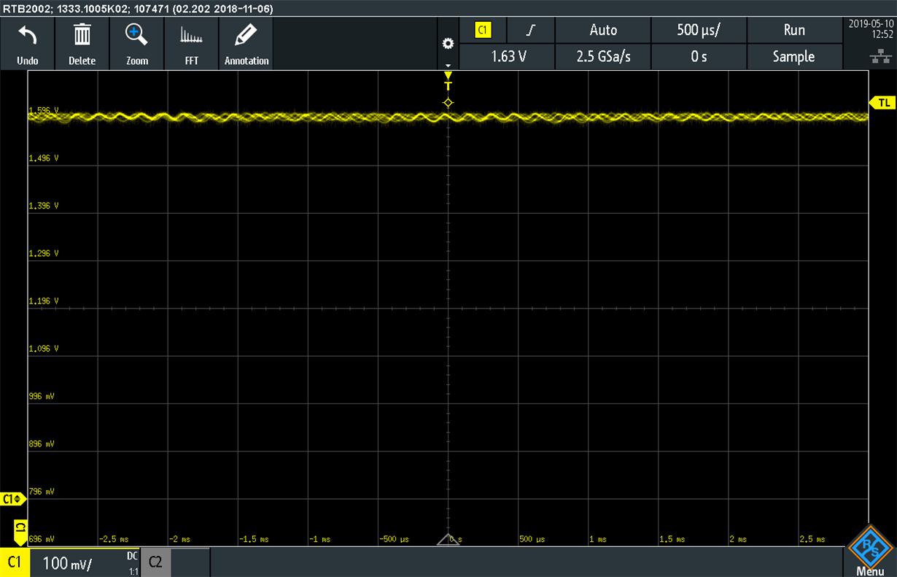897x577 pixels.
Task: Click the time reference triangle at 0 s
Action: pyautogui.click(x=448, y=540)
